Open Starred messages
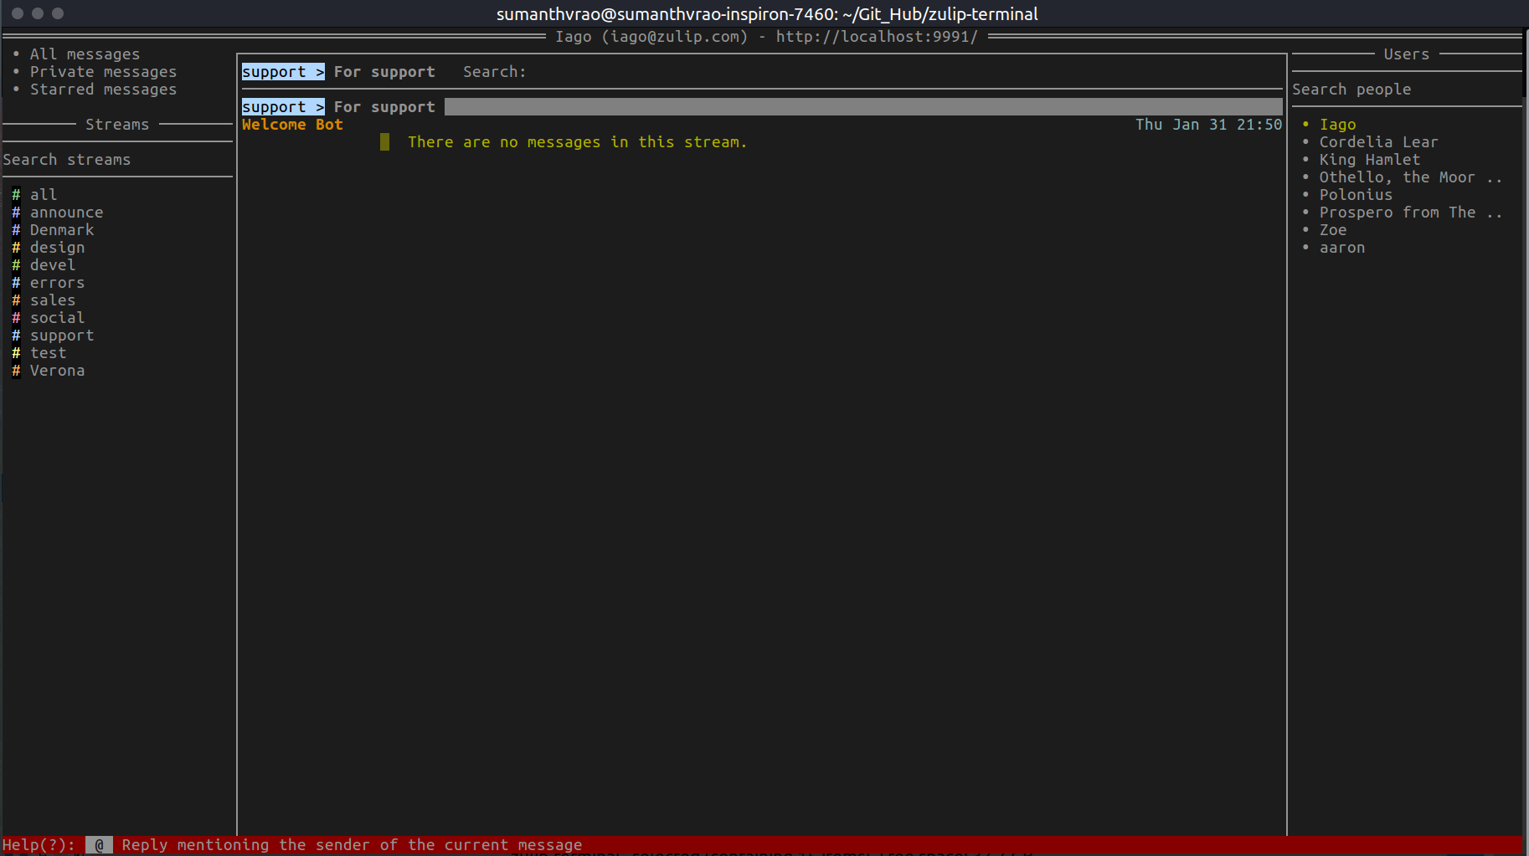Screen dimensions: 1529x856 103,90
